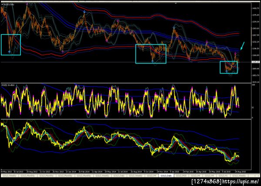Screen dimensions: 261x186
Task: Click the 1232.29 price scale label
Action: pos(255,42)
